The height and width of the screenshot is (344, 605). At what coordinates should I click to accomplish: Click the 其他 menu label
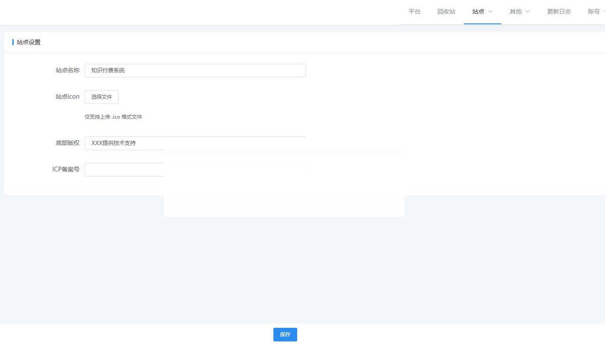515,12
